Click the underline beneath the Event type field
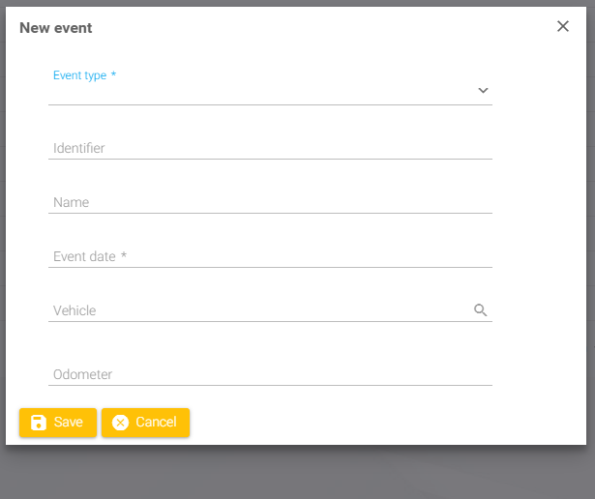The image size is (595, 499). pyautogui.click(x=270, y=104)
